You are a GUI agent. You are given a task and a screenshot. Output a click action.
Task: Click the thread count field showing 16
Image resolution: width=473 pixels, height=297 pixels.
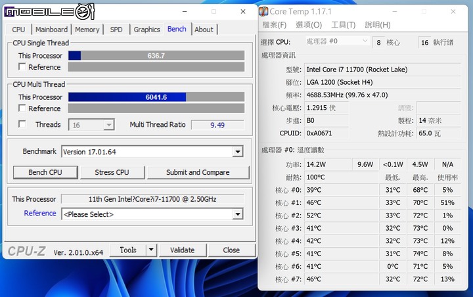coord(425,43)
